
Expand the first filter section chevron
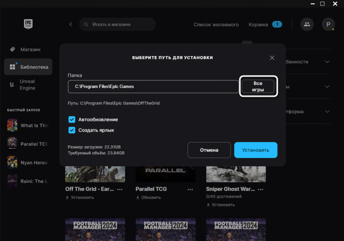pos(327,62)
